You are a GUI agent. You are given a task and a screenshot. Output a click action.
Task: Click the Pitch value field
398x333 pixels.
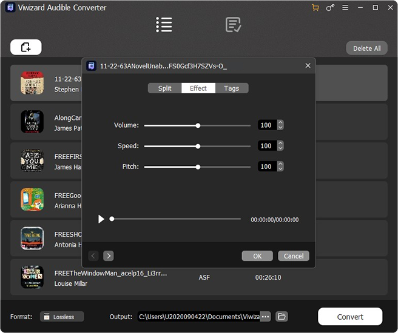268,166
